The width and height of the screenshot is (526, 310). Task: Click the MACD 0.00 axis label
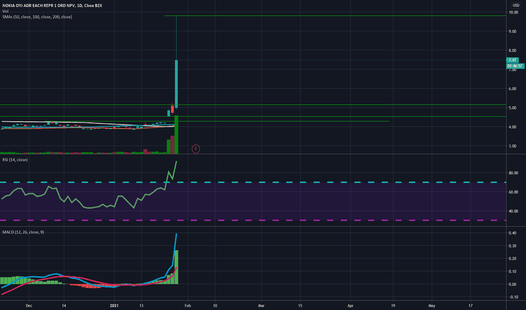(x=512, y=284)
